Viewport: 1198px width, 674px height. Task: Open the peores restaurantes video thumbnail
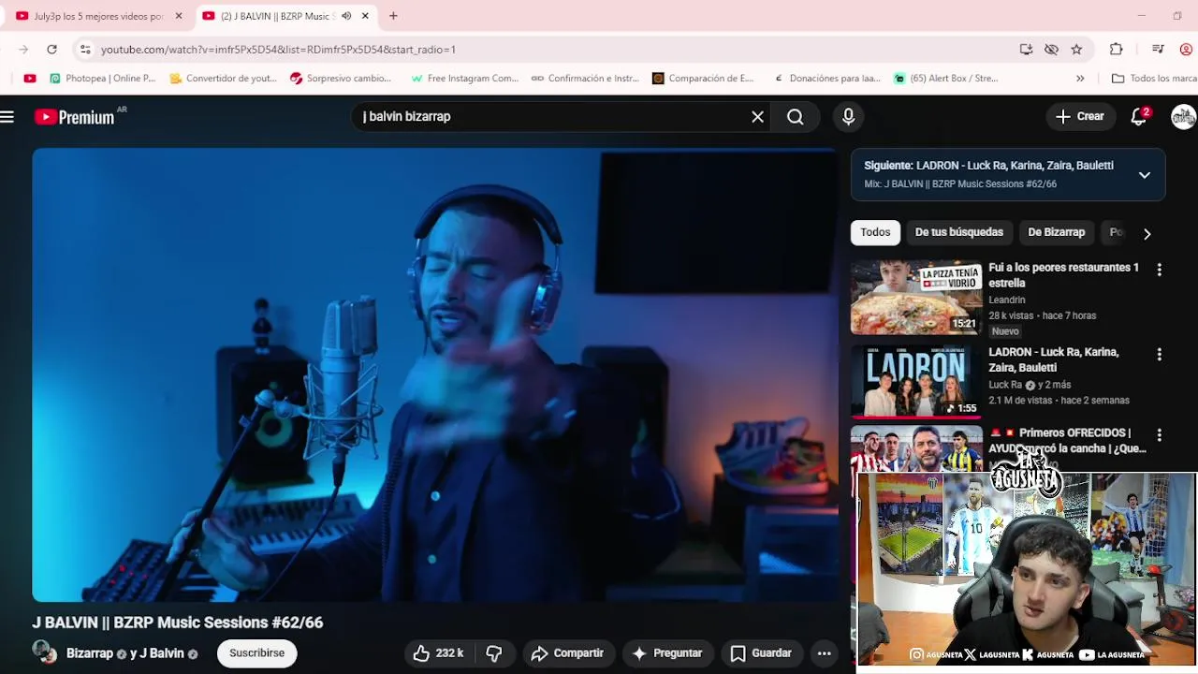pos(916,298)
